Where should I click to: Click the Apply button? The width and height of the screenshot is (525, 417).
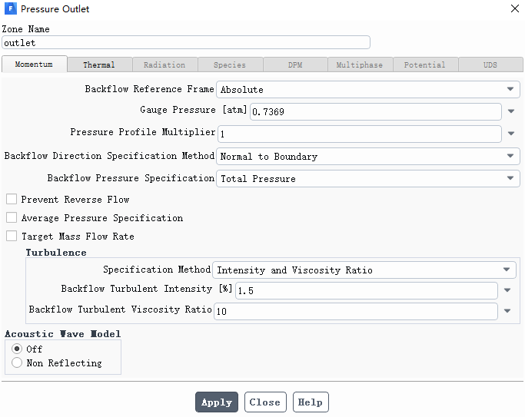click(216, 402)
